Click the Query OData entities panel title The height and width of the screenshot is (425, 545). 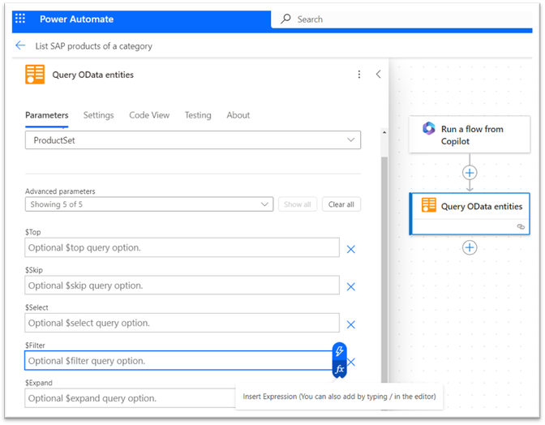click(92, 75)
